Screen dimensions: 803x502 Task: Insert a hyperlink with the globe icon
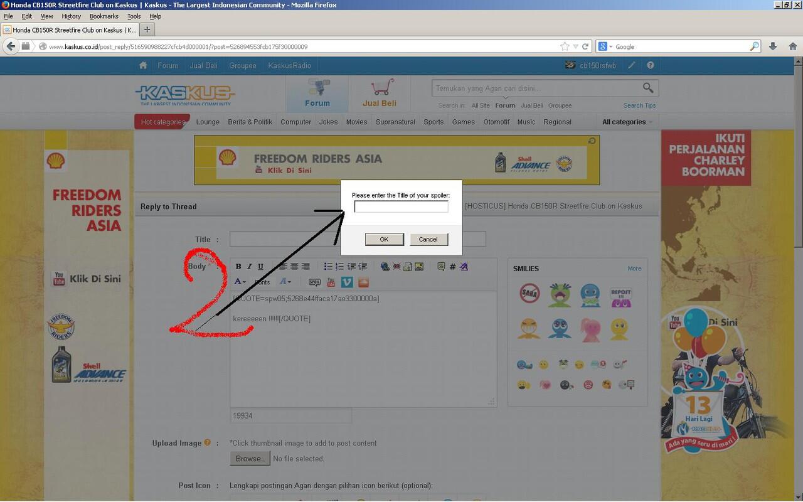coord(385,267)
